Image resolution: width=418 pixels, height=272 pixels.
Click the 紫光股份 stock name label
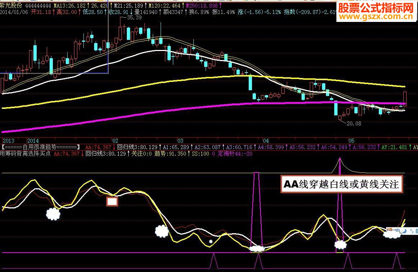click(11, 5)
